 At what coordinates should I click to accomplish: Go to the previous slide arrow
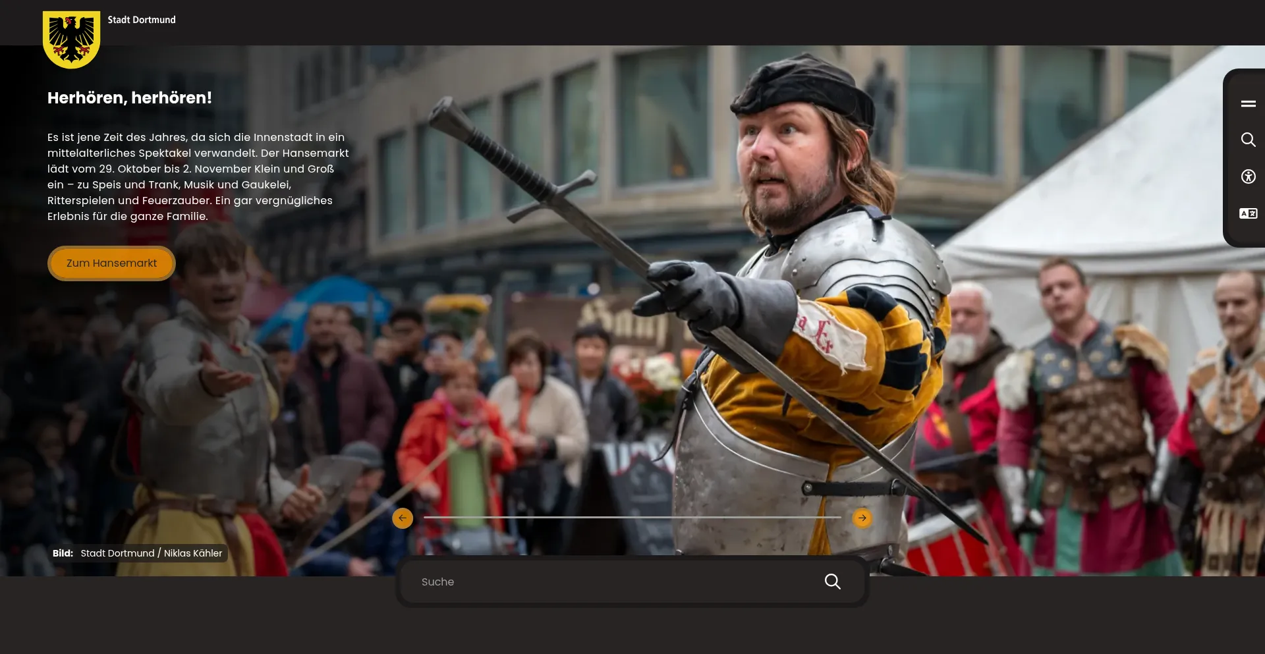coord(403,518)
